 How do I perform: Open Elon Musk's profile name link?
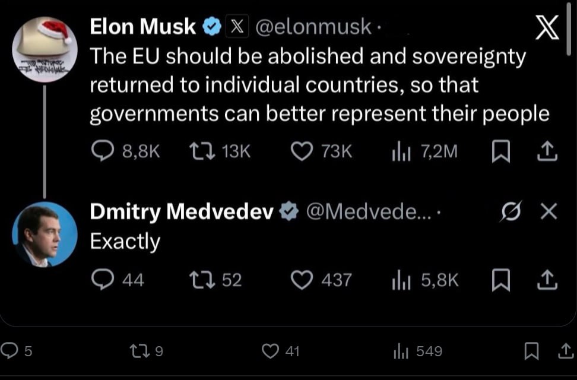(x=142, y=26)
